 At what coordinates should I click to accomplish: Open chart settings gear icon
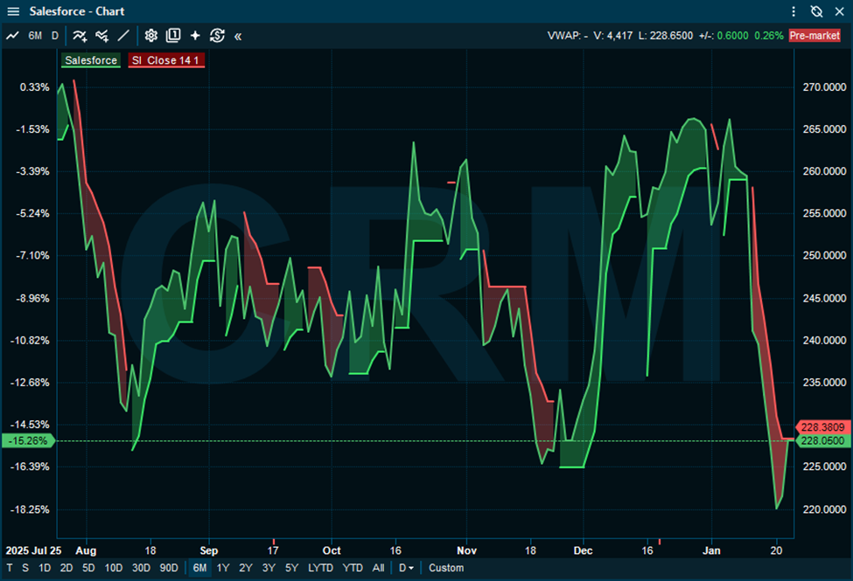(x=150, y=36)
